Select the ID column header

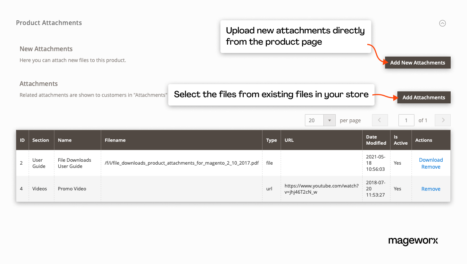pyautogui.click(x=22, y=140)
